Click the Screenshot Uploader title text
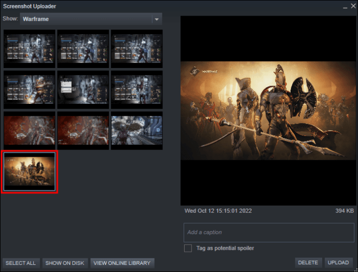This screenshot has height=272, width=358. pos(30,6)
